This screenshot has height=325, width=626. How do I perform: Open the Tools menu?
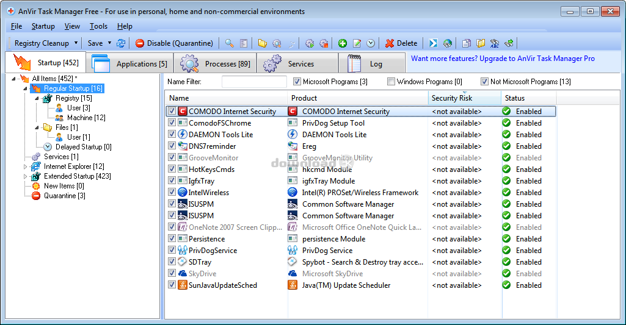[98, 26]
